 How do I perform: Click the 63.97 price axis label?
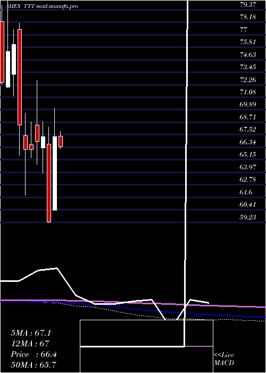248,167
